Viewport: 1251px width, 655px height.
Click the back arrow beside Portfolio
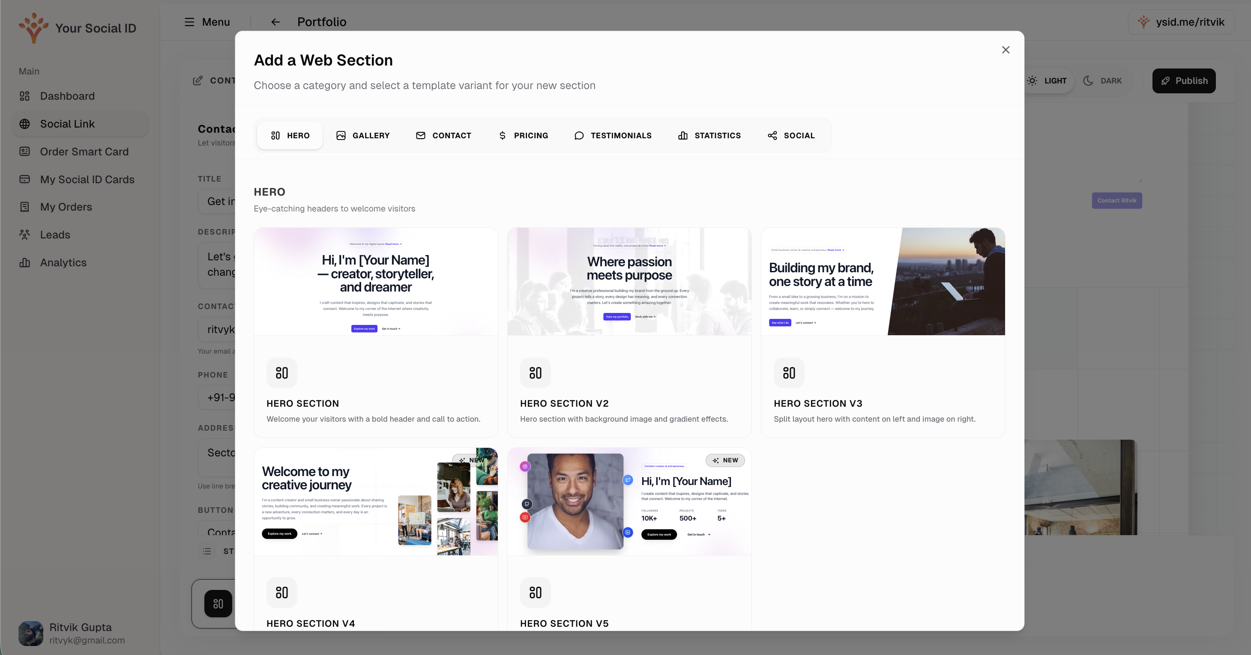(275, 22)
